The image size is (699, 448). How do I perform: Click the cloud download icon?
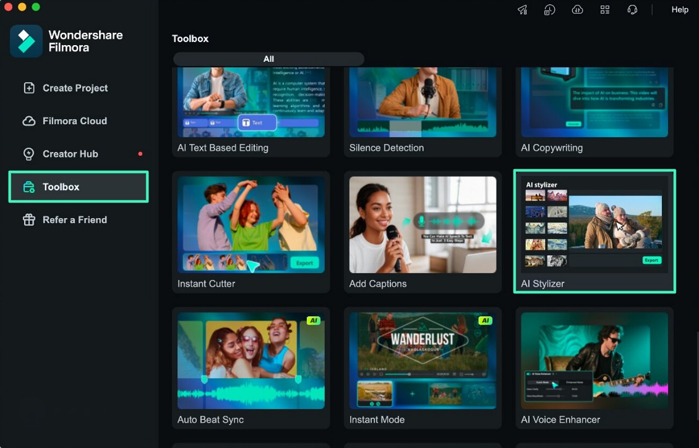point(577,10)
